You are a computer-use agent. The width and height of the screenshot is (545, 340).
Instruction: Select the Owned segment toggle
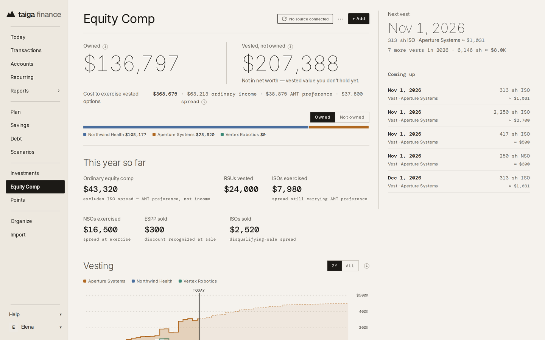pos(322,117)
